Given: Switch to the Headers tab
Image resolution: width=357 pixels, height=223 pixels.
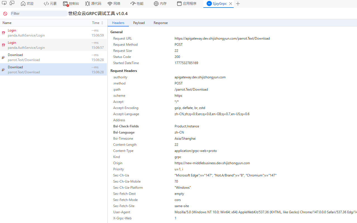Looking at the screenshot, I should tap(118, 23).
